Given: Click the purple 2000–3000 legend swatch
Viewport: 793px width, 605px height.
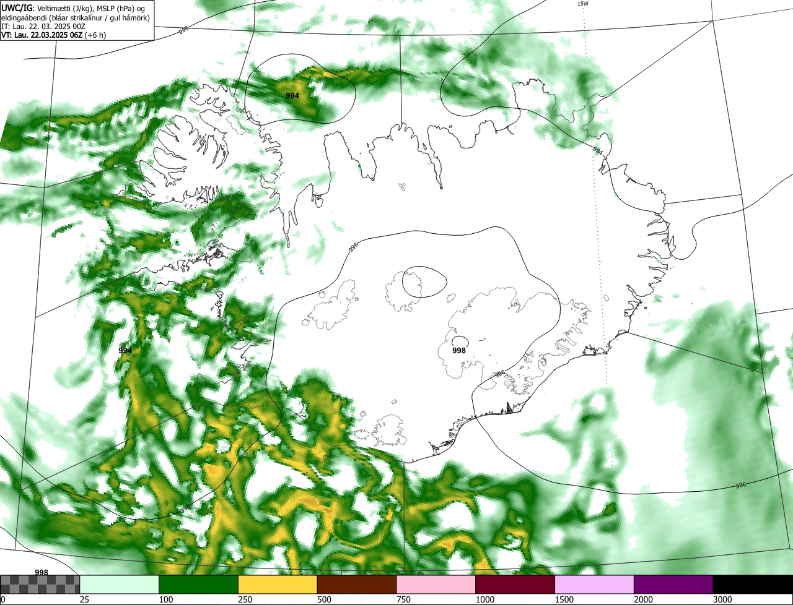Looking at the screenshot, I should pos(673,585).
